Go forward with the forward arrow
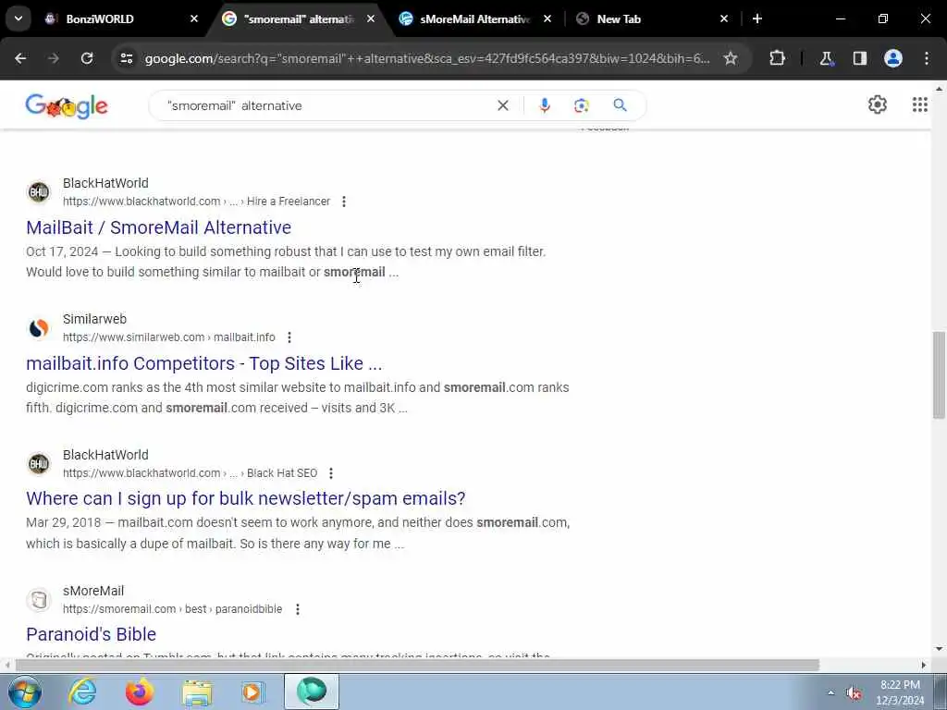The image size is (947, 710). [54, 58]
